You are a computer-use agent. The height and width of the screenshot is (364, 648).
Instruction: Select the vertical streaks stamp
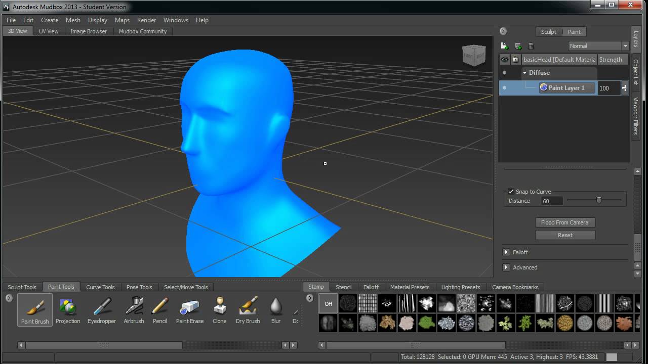click(x=407, y=303)
